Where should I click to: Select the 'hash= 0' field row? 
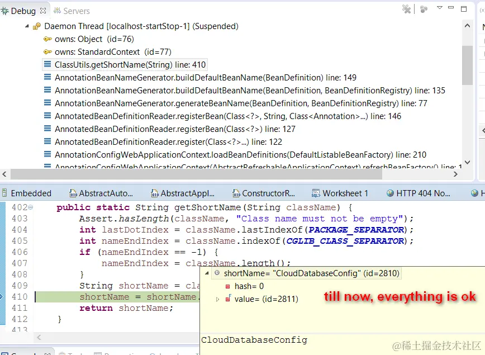(x=249, y=286)
